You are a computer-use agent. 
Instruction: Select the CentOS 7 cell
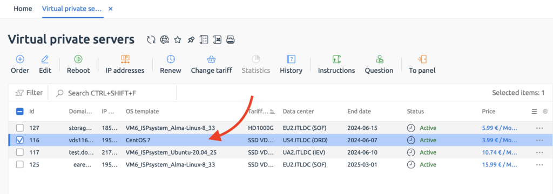(x=138, y=140)
